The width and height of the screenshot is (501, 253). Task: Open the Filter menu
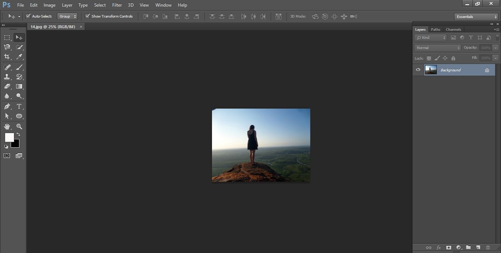click(117, 5)
